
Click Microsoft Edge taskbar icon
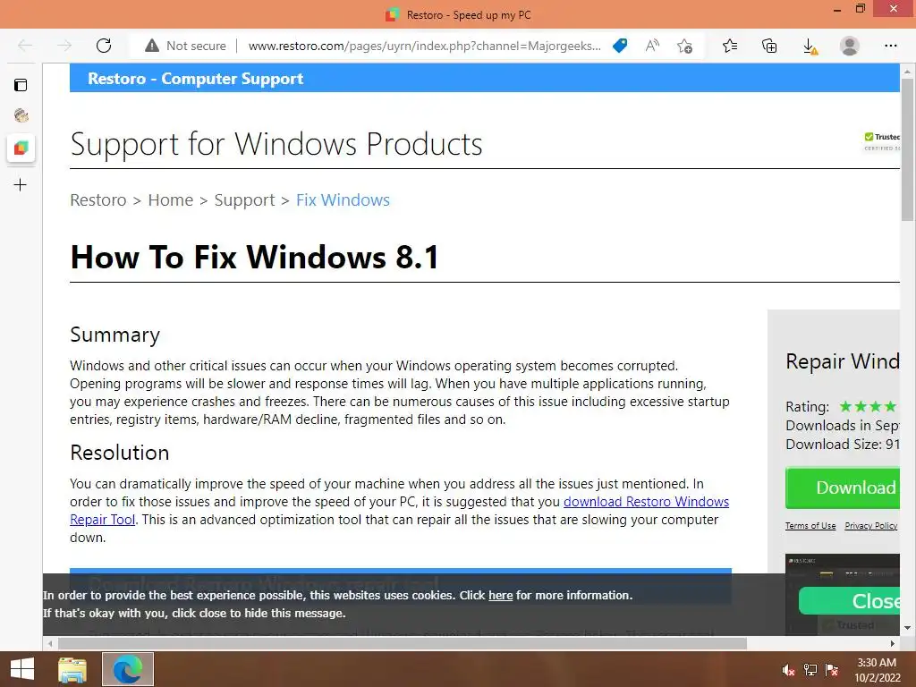[x=128, y=669]
